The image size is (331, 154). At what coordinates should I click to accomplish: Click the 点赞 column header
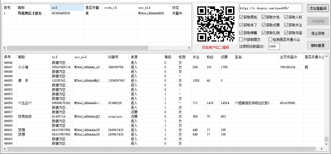click(x=224, y=57)
